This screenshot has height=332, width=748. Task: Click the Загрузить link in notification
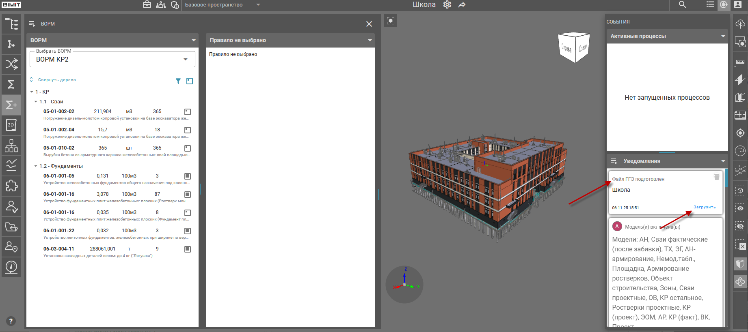704,207
